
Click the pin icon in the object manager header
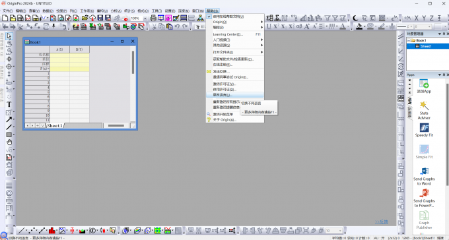[x=444, y=34]
